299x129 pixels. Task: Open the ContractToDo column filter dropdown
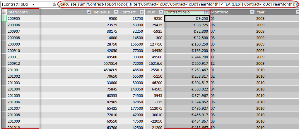tap(207, 12)
